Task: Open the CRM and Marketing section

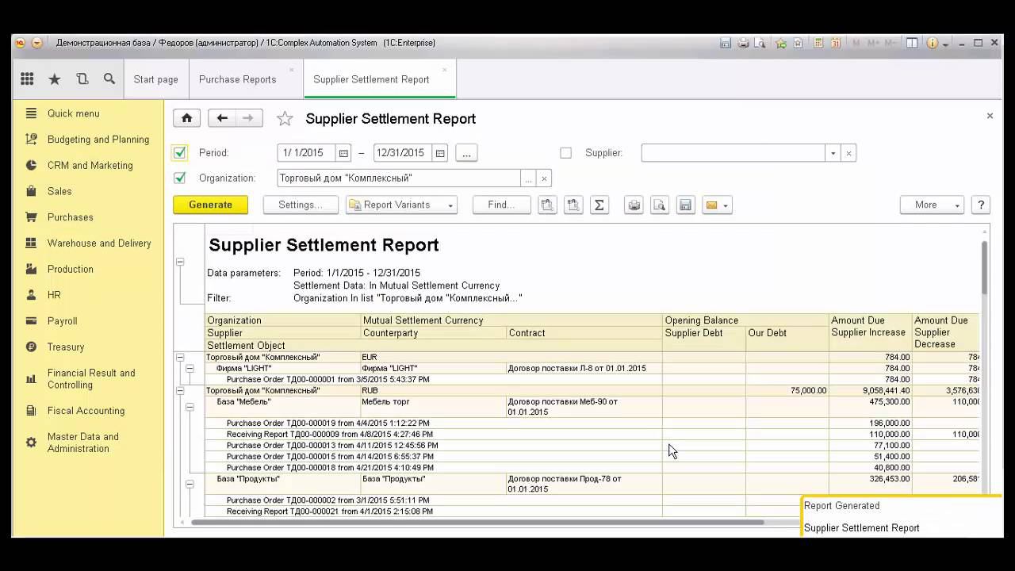Action: click(90, 166)
